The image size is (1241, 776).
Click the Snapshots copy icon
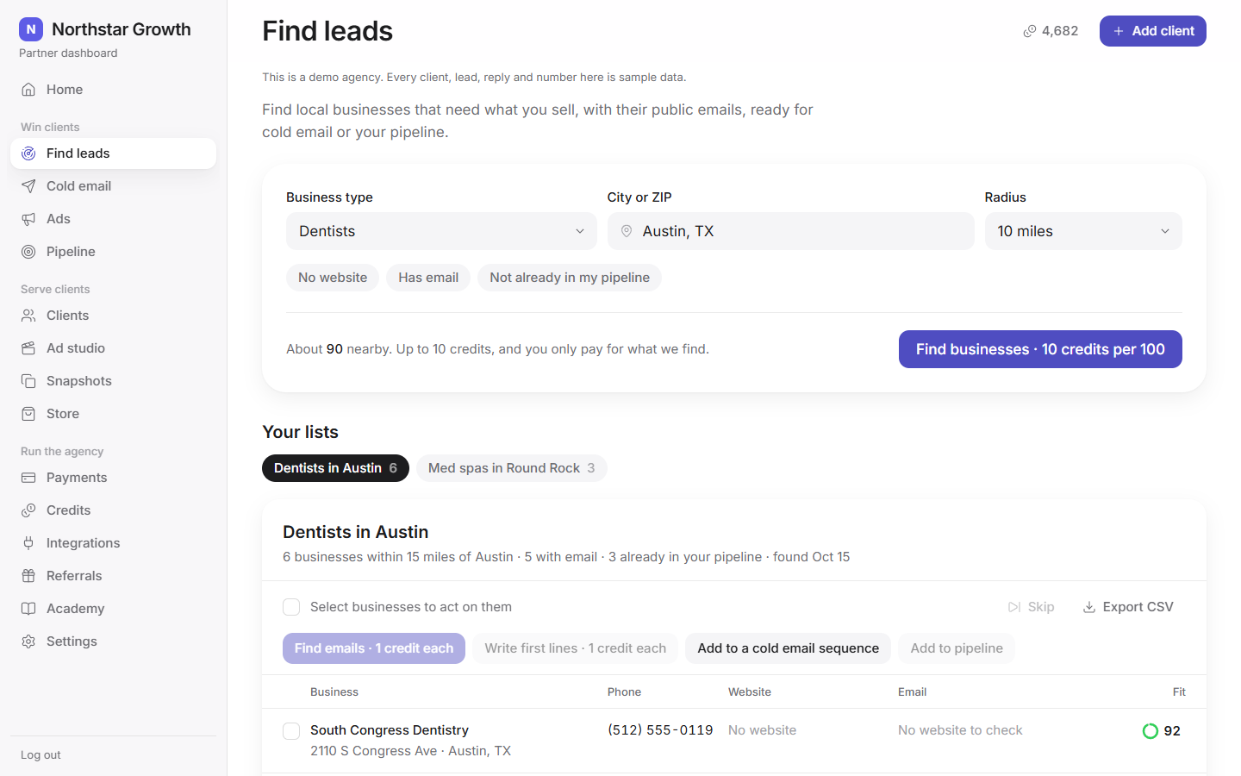(28, 381)
